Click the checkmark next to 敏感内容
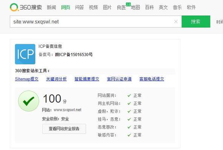Screen dimensions: 223x150 129,135
